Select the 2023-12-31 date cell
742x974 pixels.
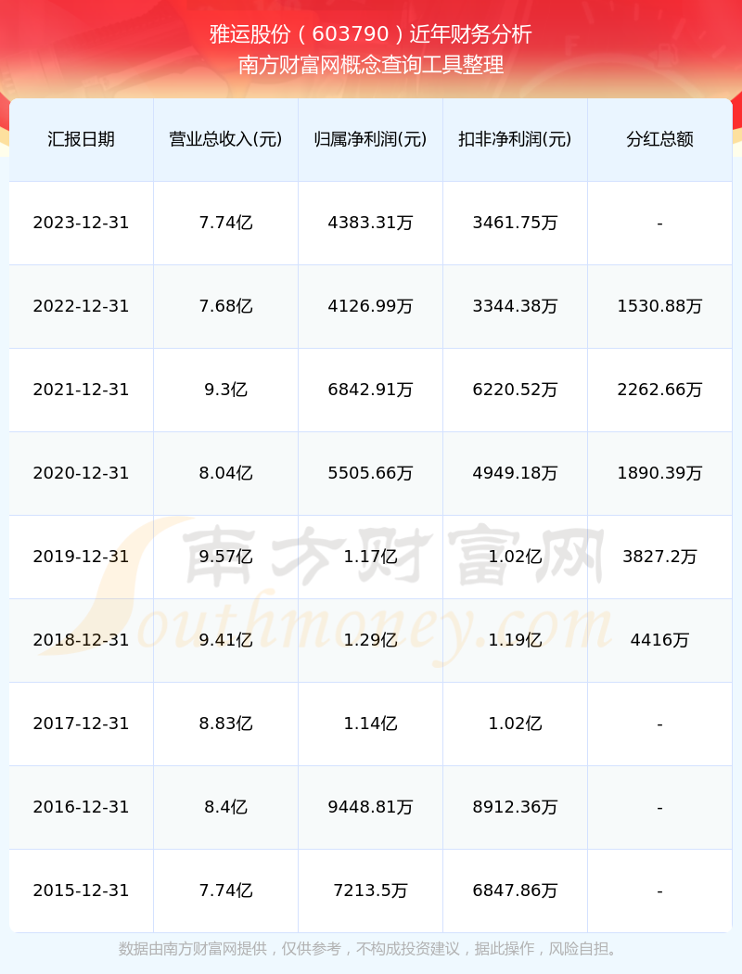(82, 223)
